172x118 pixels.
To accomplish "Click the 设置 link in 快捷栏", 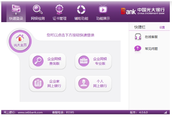I will pyautogui.click(x=162, y=27).
